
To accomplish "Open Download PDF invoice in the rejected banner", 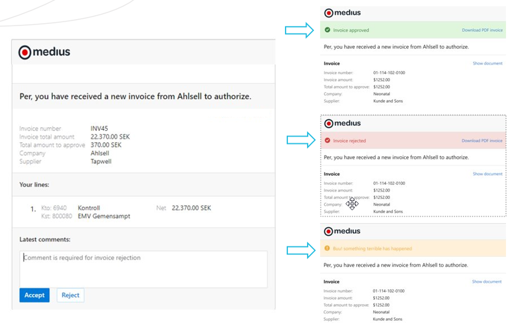I will coord(482,141).
